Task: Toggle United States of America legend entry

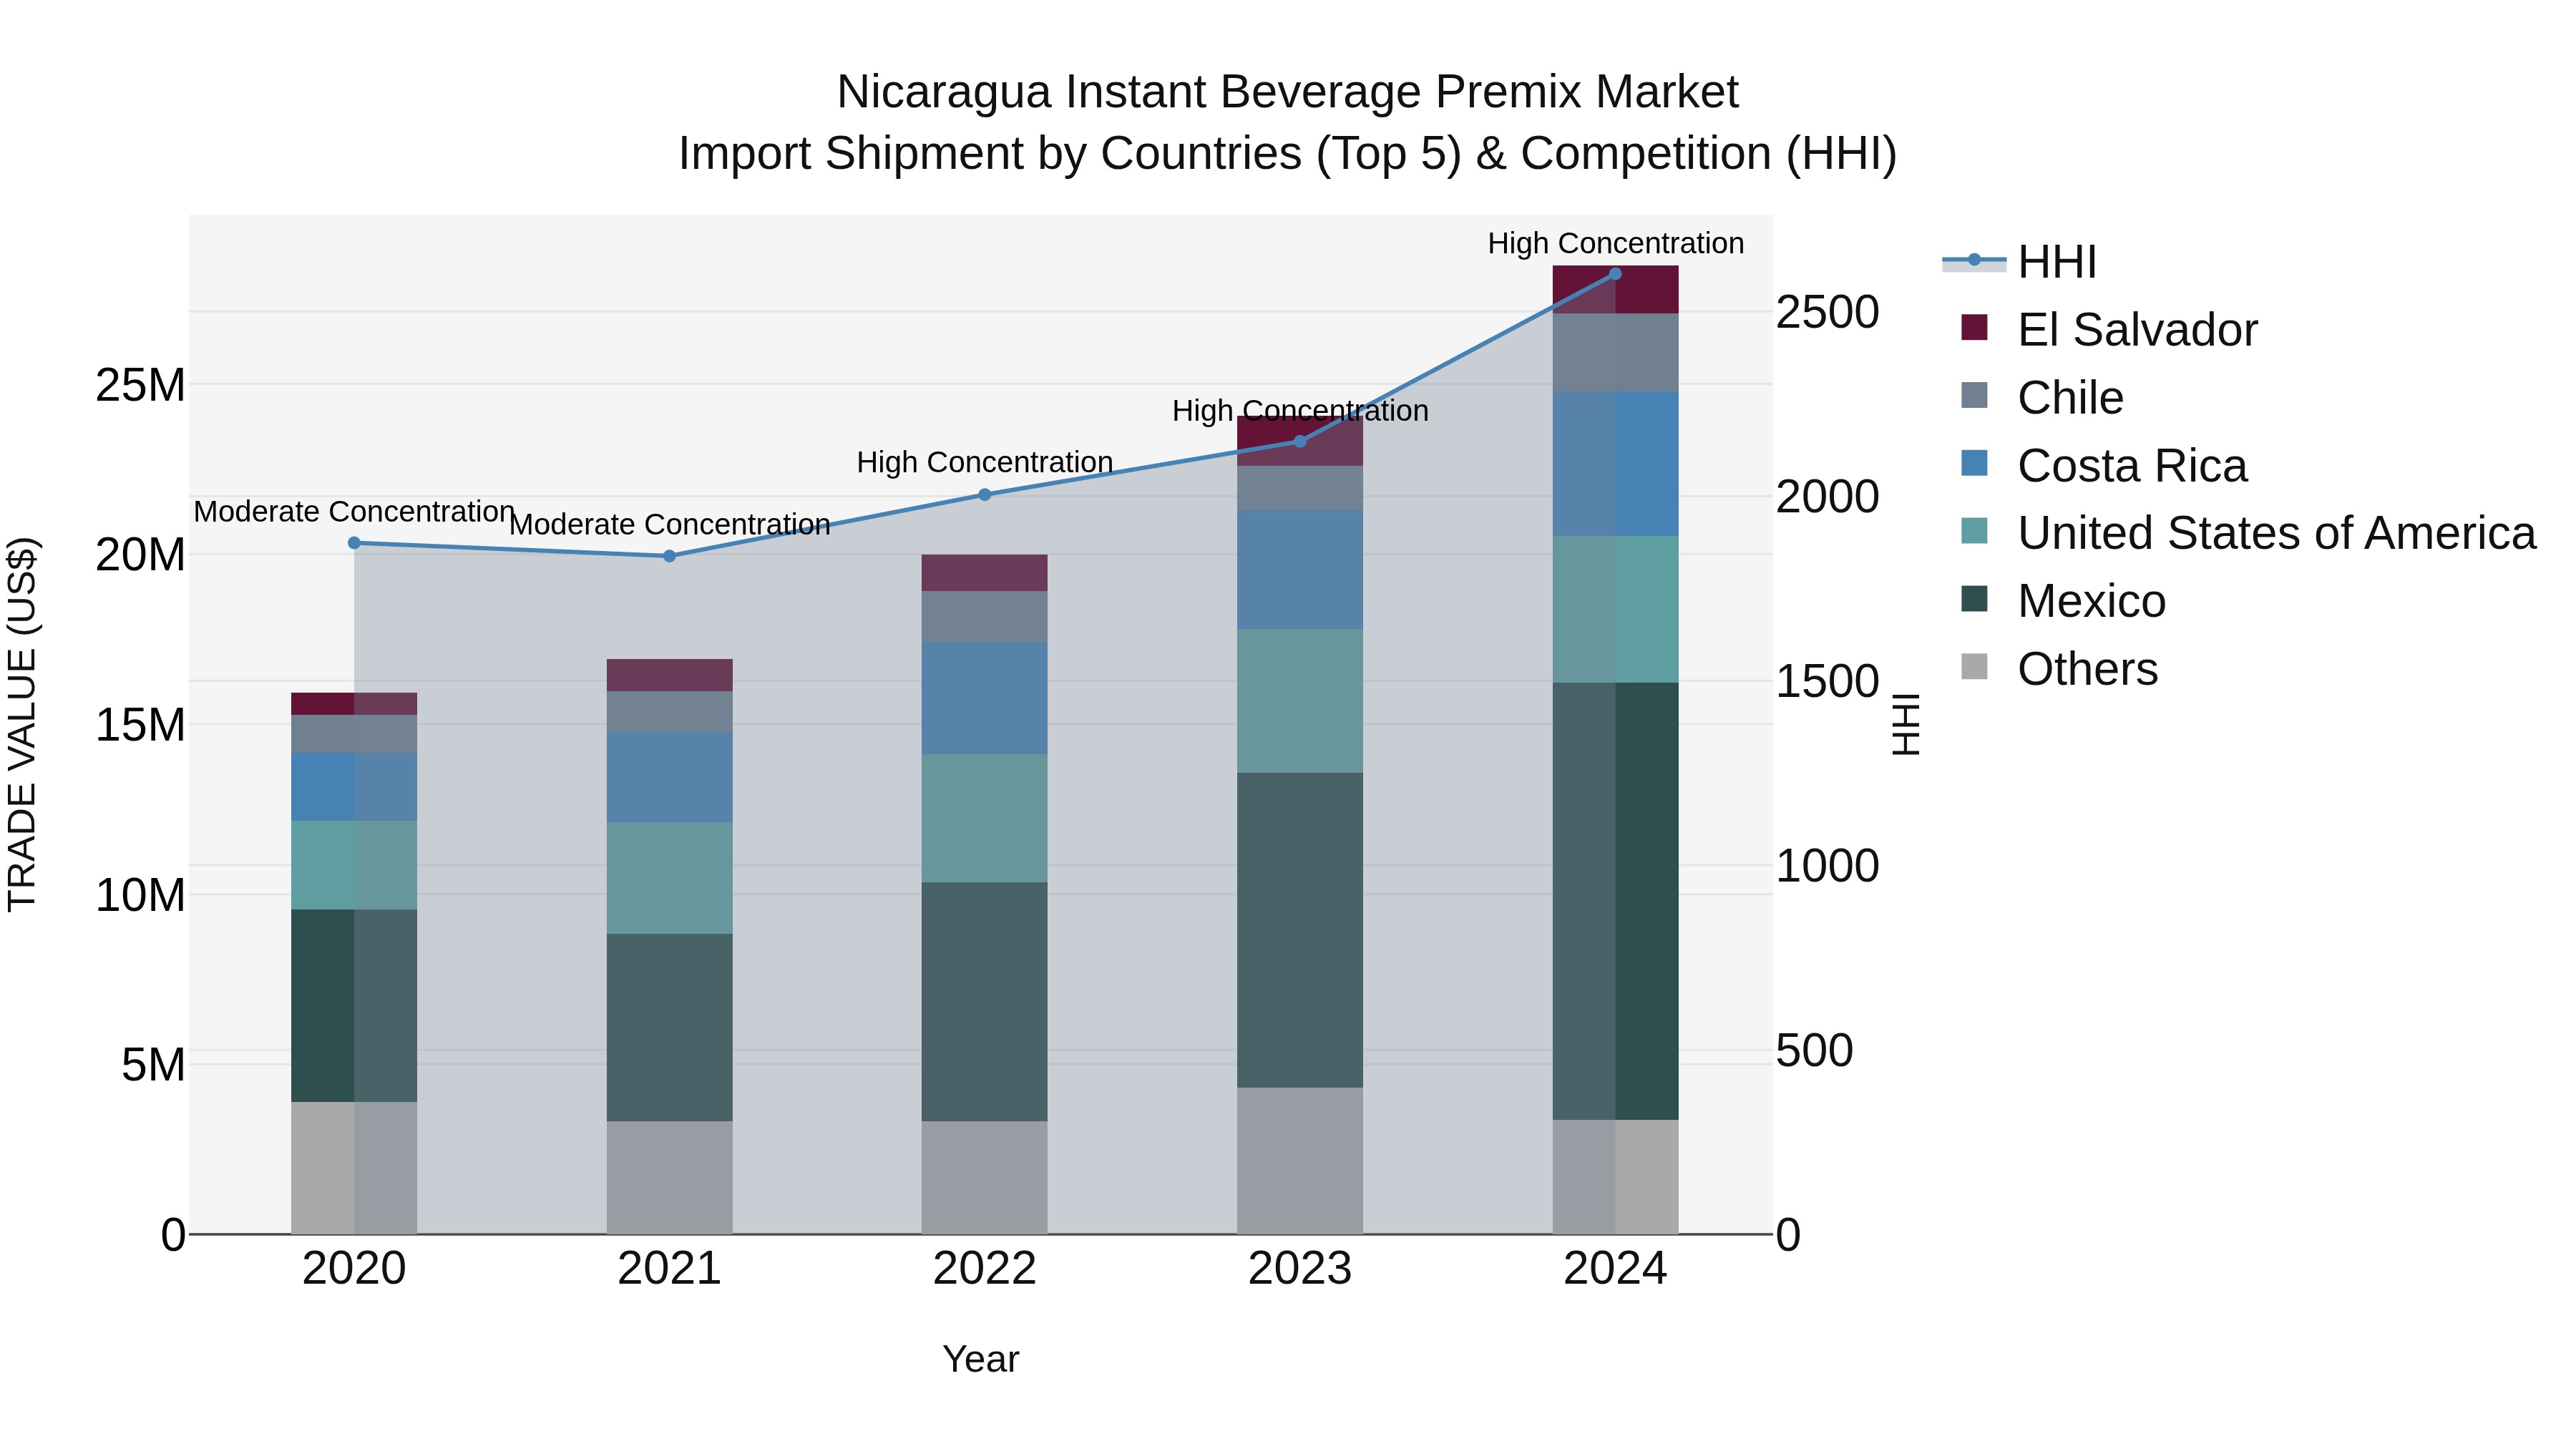Action: point(2248,533)
